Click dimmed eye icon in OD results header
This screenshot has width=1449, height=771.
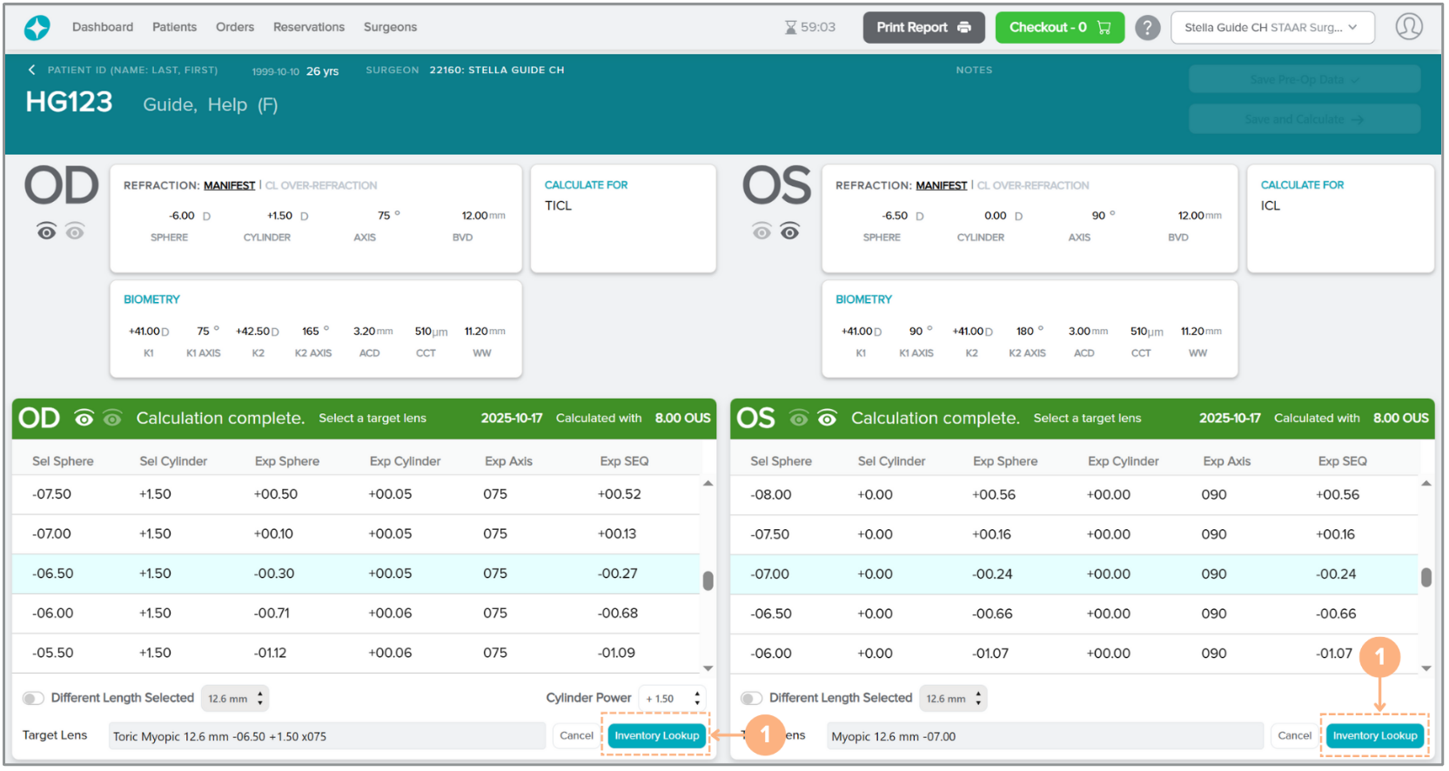[x=112, y=419]
